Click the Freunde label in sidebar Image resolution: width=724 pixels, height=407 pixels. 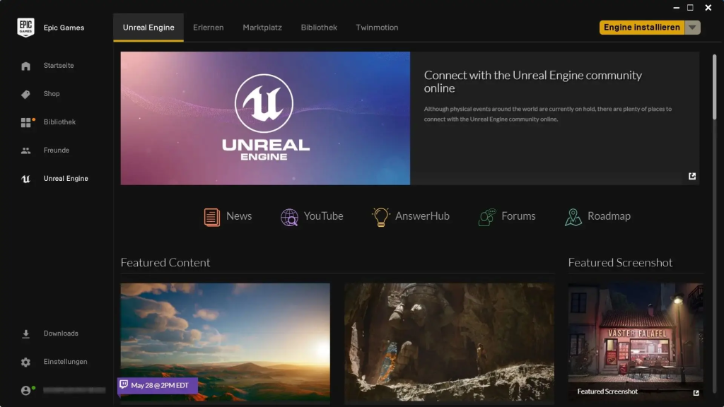(57, 150)
